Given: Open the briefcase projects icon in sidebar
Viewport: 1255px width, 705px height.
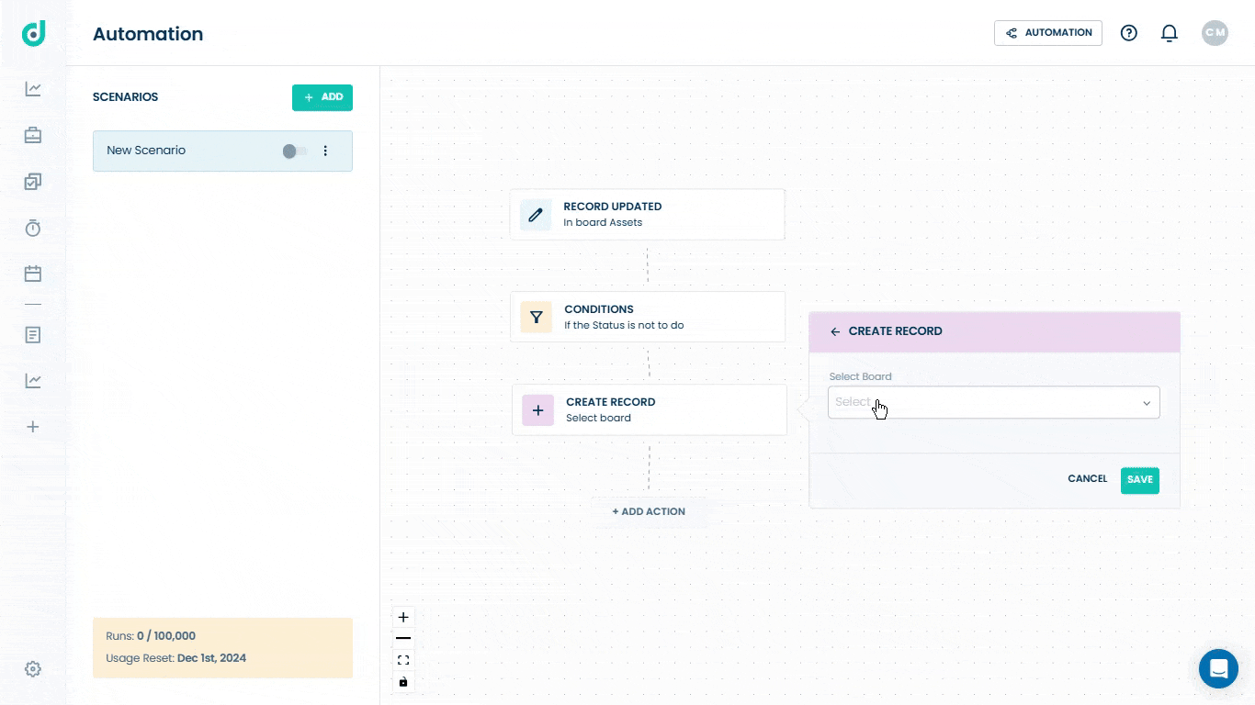Looking at the screenshot, I should tap(33, 135).
